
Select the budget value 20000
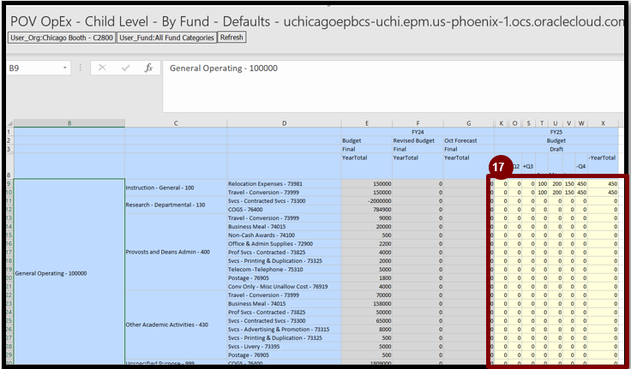[367, 227]
